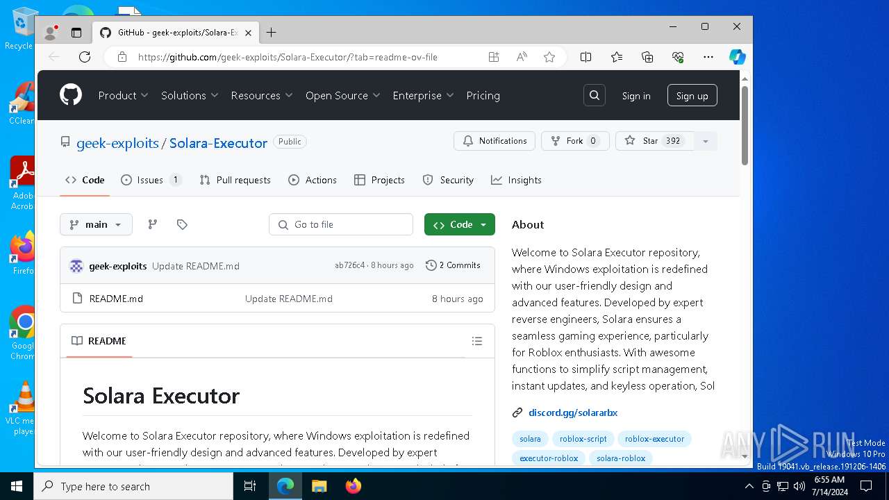Open the green Code dropdown
The height and width of the screenshot is (500, 889).
click(x=460, y=224)
